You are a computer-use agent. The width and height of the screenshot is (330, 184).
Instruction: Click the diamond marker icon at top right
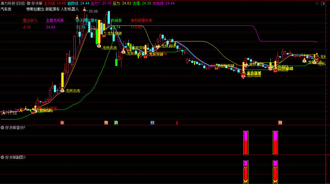pos(317,3)
